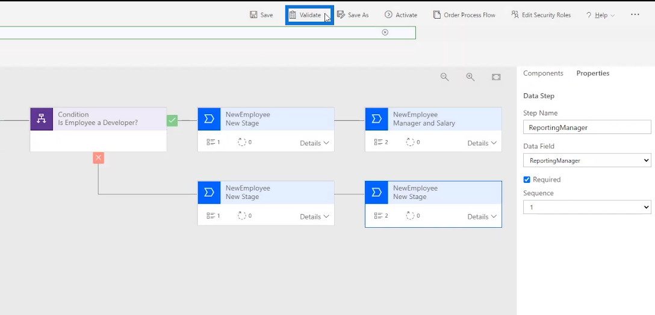Screen dimensions: 655x315
Task: Click steps count icon in bottom-left New Stage
Action: 211,216
